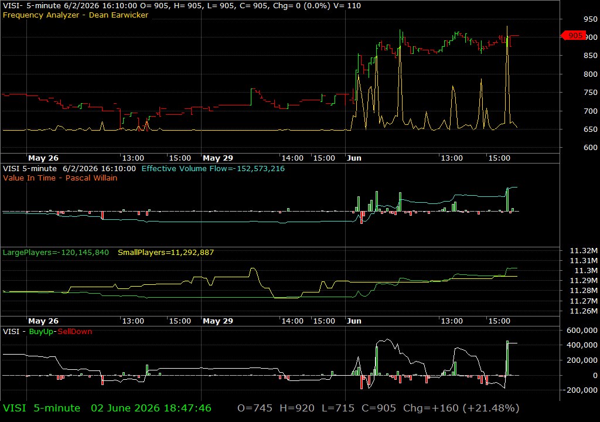The width and height of the screenshot is (600, 422).
Task: Click the 11.32M axis label
Action: [x=584, y=251]
